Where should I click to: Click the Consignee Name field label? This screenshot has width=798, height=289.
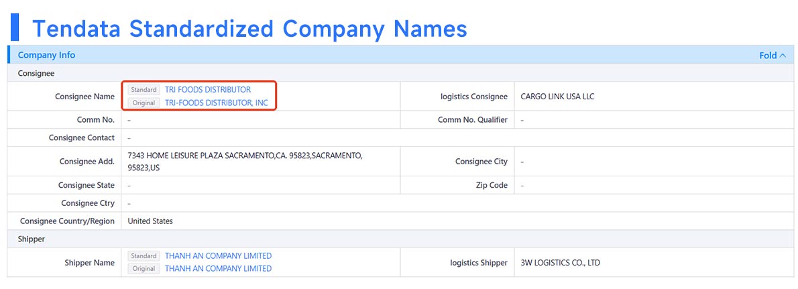pos(85,96)
